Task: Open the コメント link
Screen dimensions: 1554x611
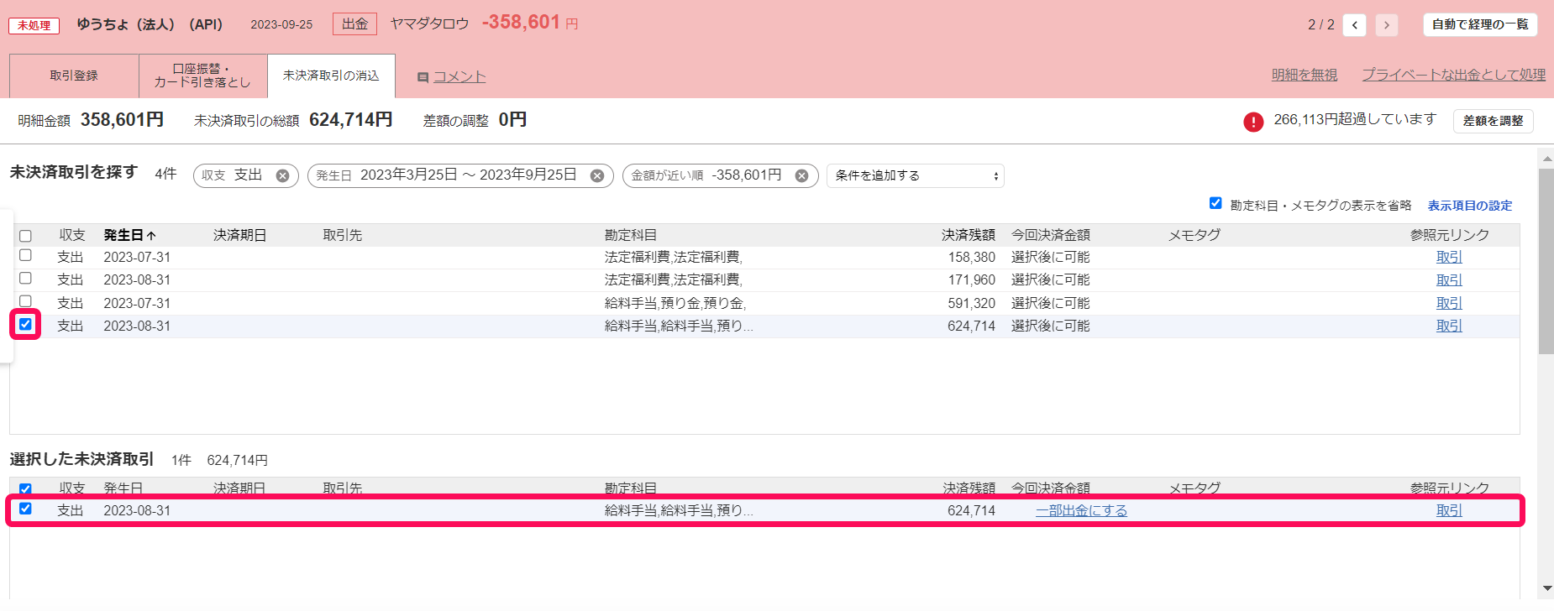Action: [459, 76]
